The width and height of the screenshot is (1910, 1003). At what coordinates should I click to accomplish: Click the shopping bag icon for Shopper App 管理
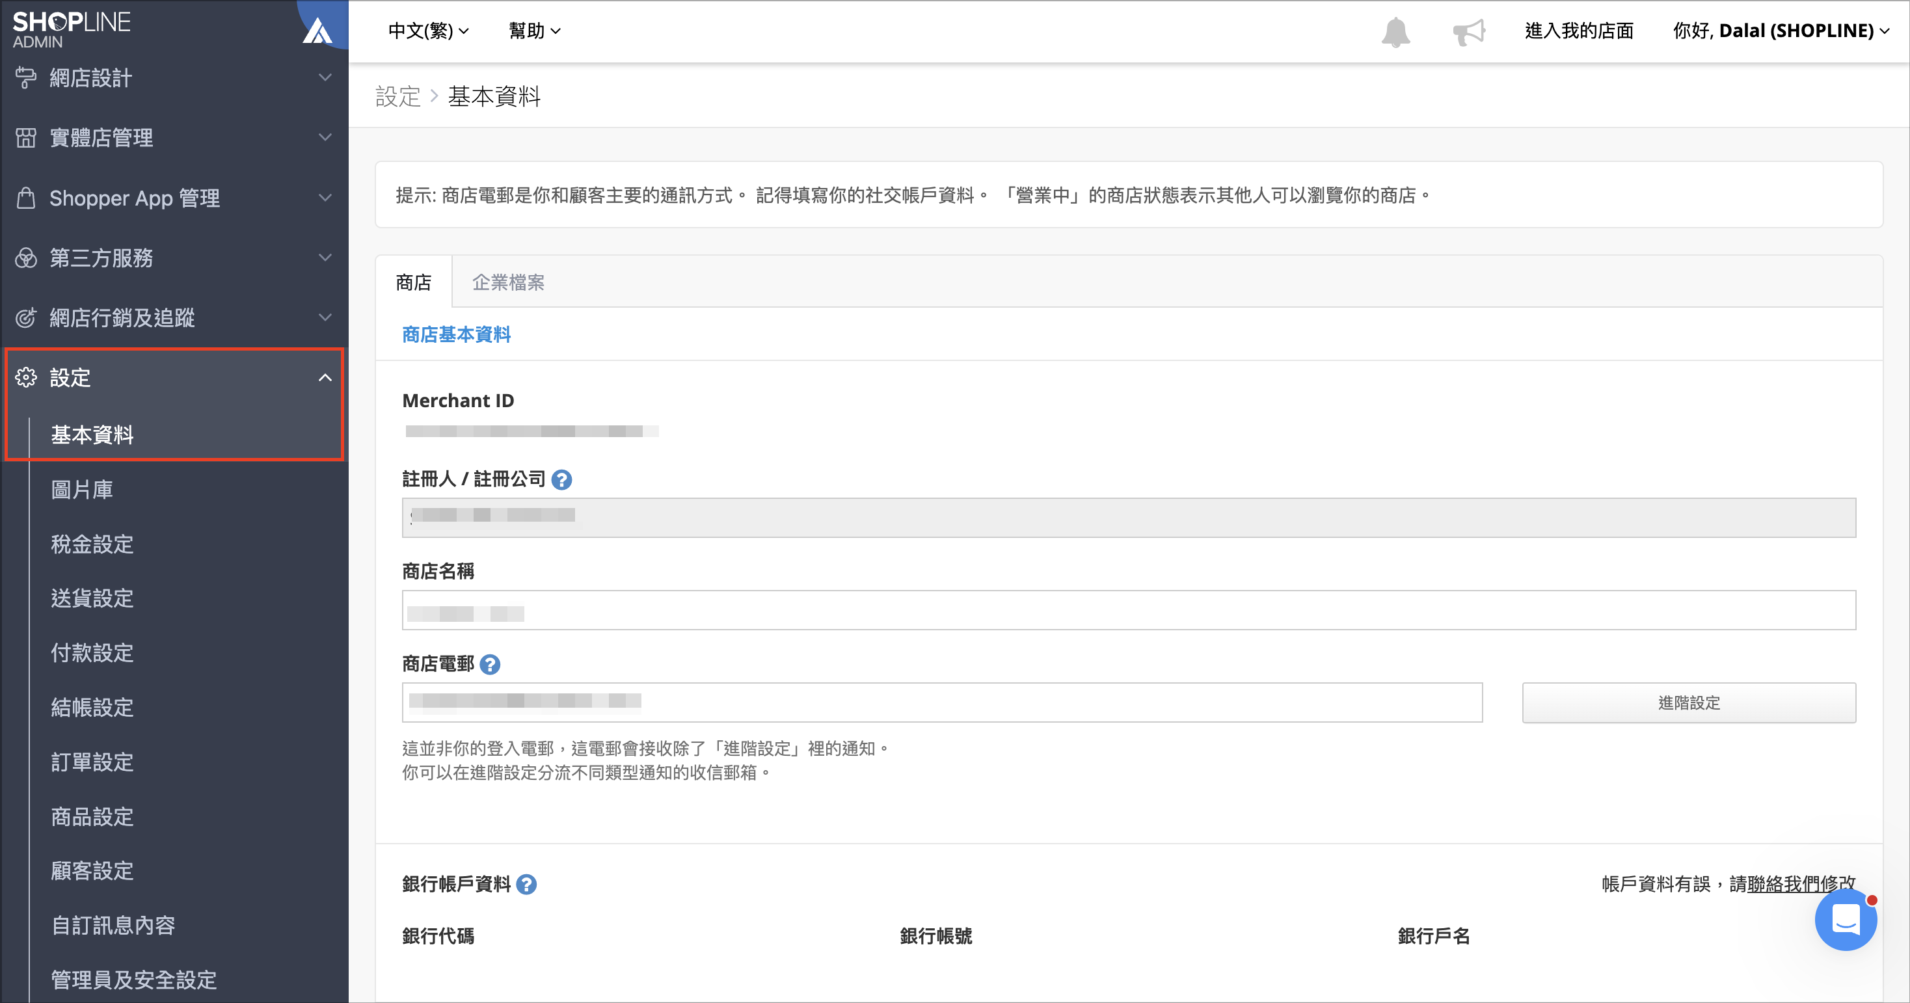[26, 198]
